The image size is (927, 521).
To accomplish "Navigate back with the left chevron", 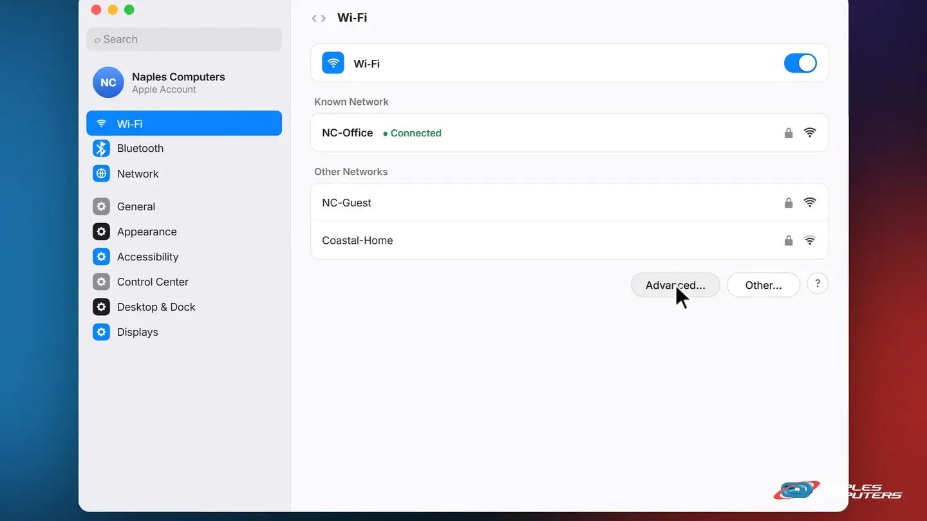I will click(x=314, y=18).
